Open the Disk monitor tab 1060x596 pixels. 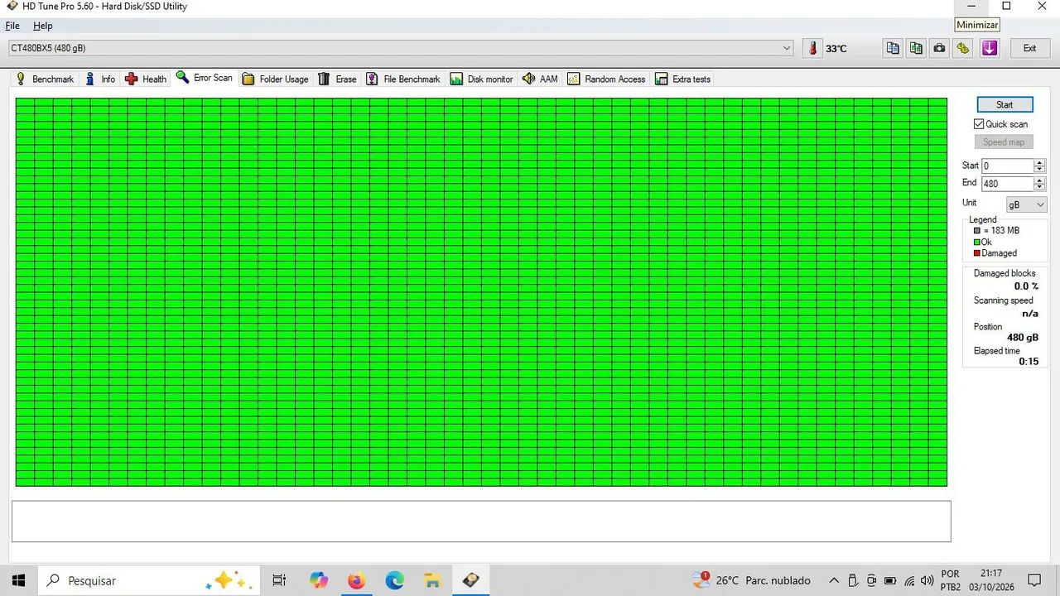point(482,79)
